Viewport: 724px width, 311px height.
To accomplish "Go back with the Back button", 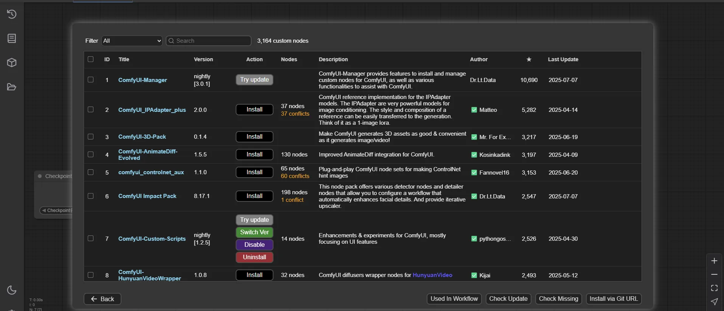I will pyautogui.click(x=103, y=299).
